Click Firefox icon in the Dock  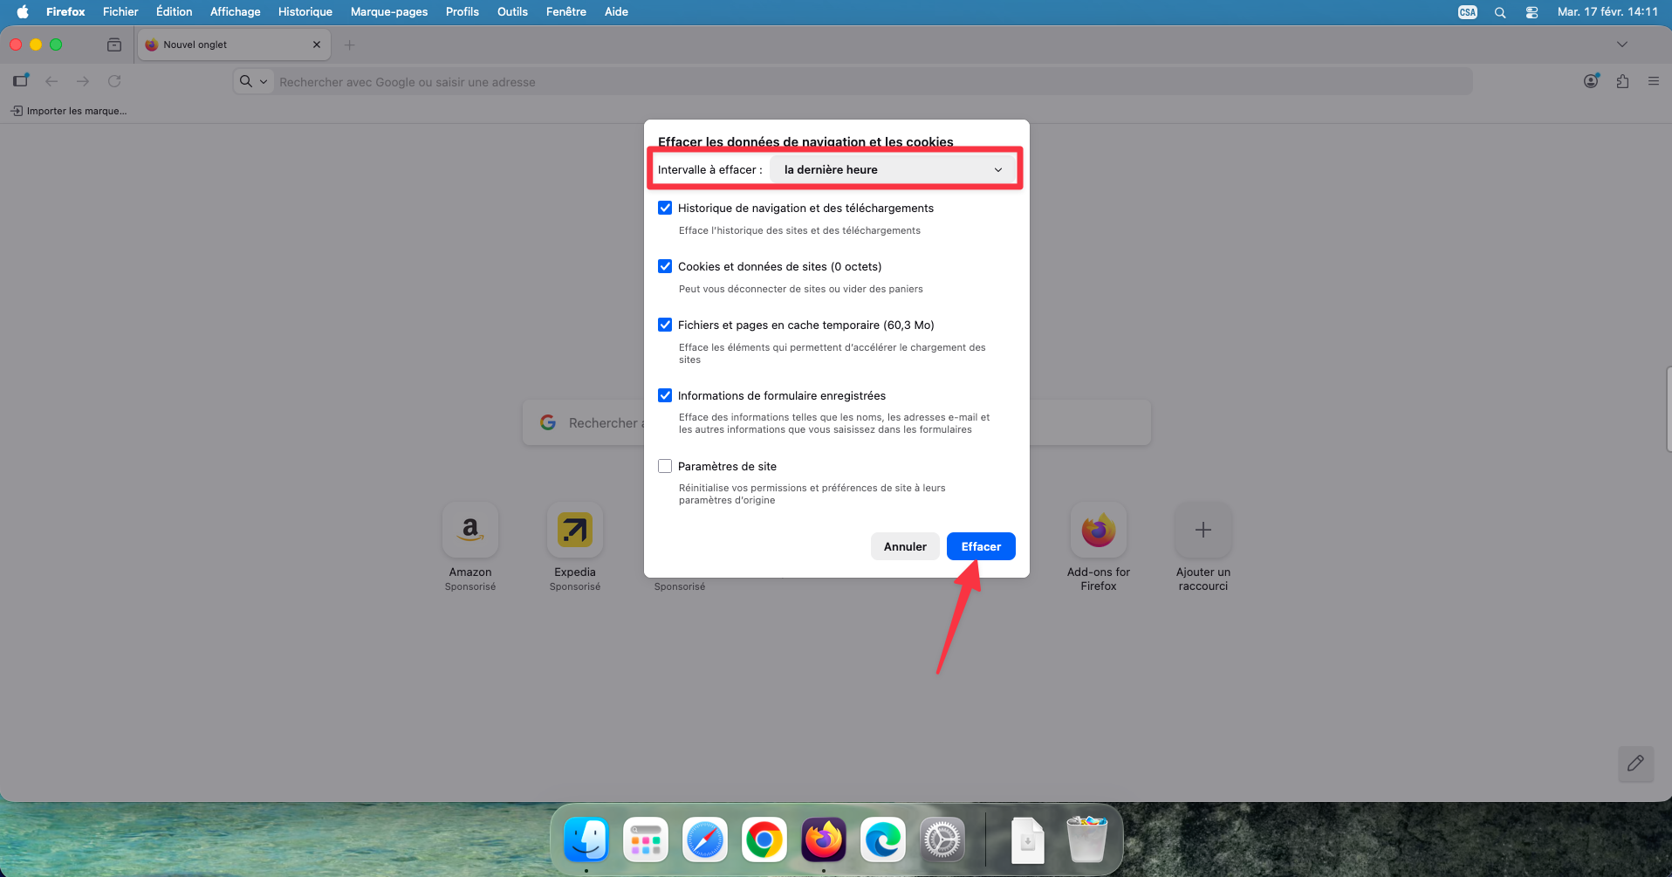coord(824,840)
